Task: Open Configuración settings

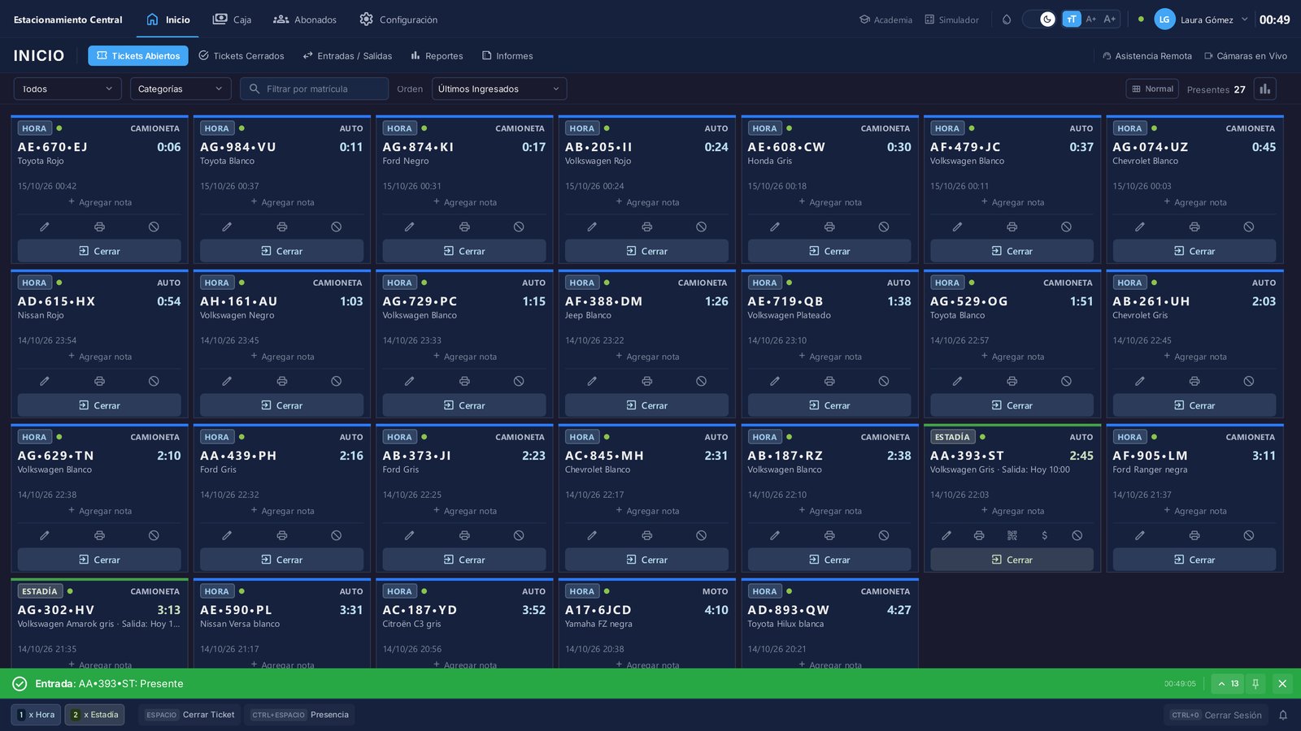Action: pos(398,19)
